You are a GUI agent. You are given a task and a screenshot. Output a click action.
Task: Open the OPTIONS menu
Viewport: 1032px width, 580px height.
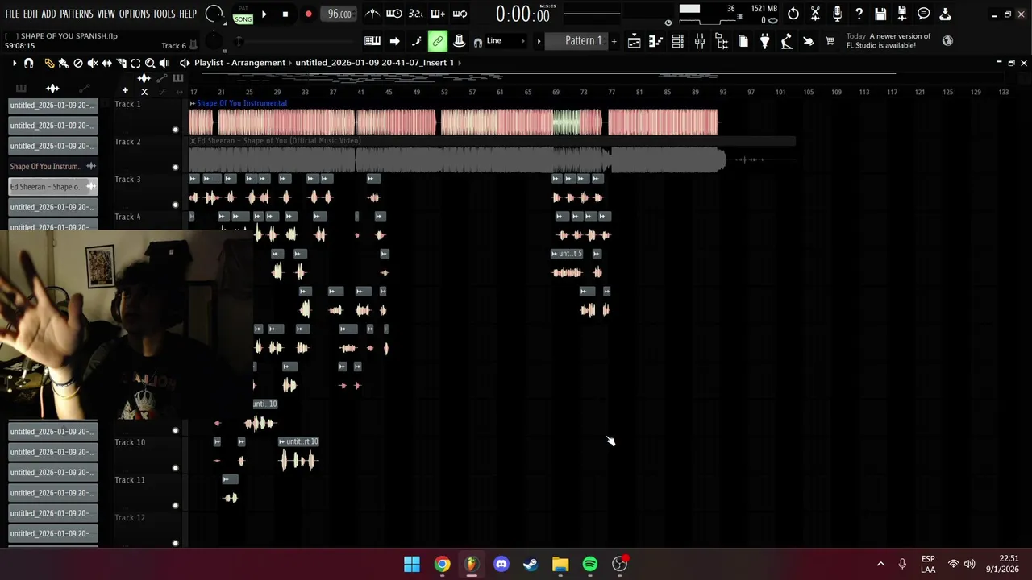135,14
